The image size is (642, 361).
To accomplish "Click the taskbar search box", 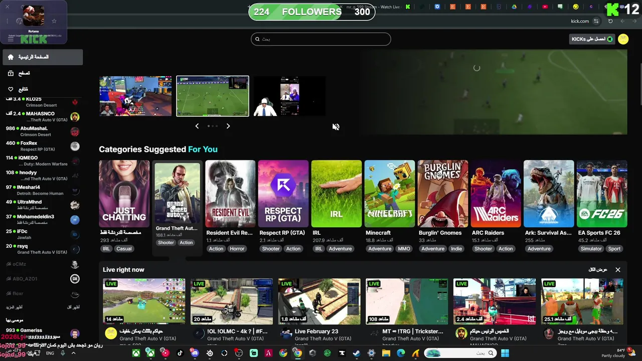I will click(x=459, y=353).
